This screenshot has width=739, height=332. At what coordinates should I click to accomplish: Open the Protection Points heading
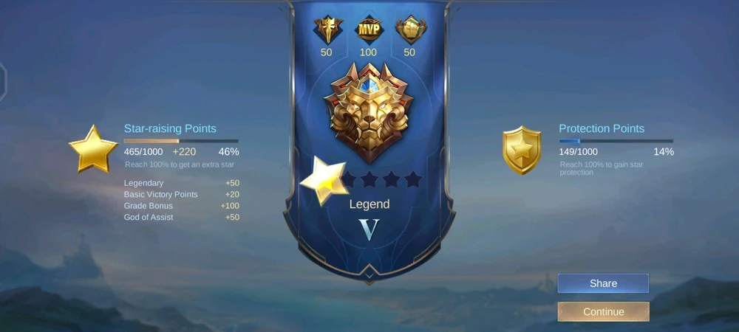click(602, 128)
